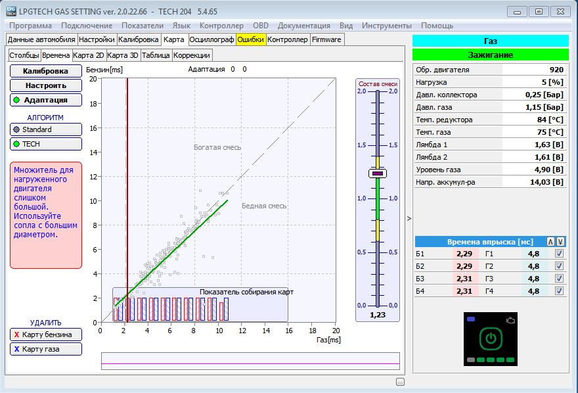Click the LPGTECH app icon in title bar
The width and height of the screenshot is (578, 393).
point(11,11)
